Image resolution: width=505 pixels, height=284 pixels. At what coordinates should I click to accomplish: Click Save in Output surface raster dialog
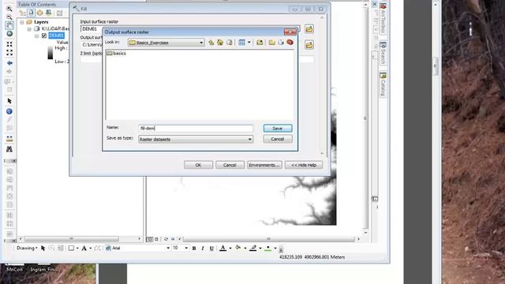point(278,128)
